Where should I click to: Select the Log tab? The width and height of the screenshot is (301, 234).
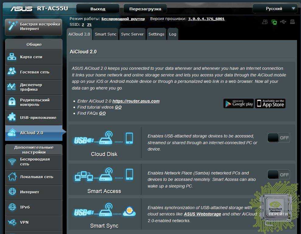pos(173,34)
